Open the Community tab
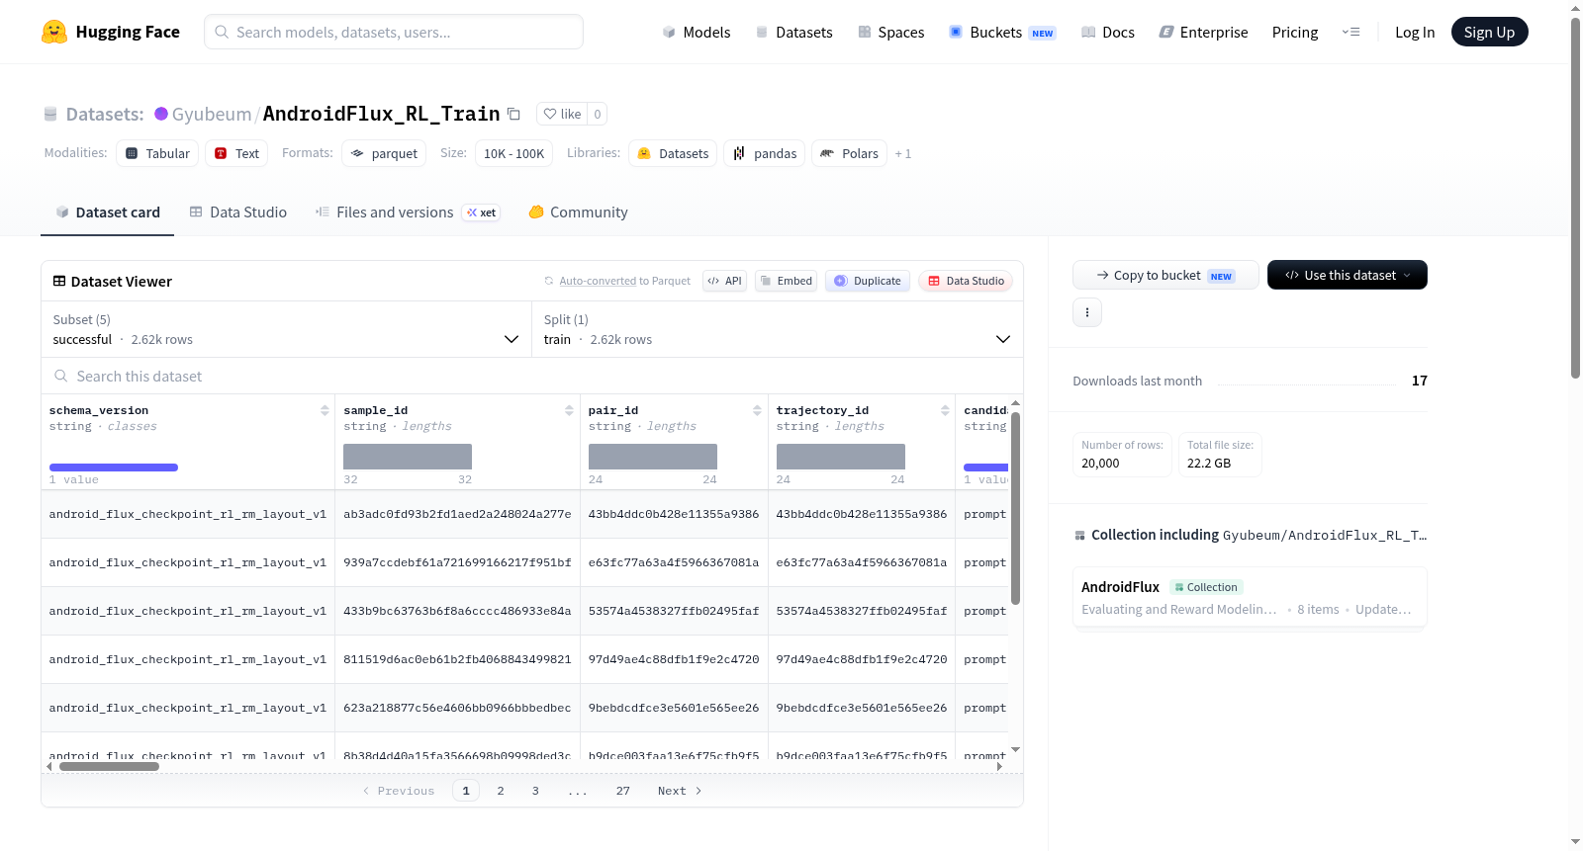 (579, 213)
